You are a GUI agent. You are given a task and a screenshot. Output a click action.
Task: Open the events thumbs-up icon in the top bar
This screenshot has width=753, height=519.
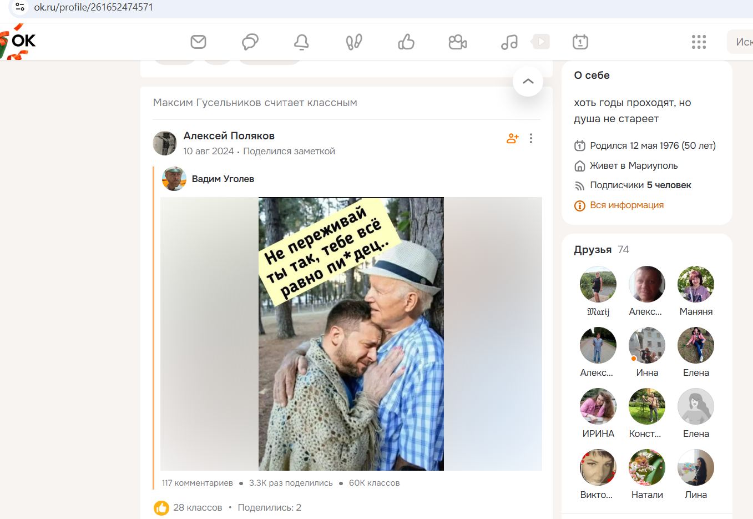coord(406,42)
